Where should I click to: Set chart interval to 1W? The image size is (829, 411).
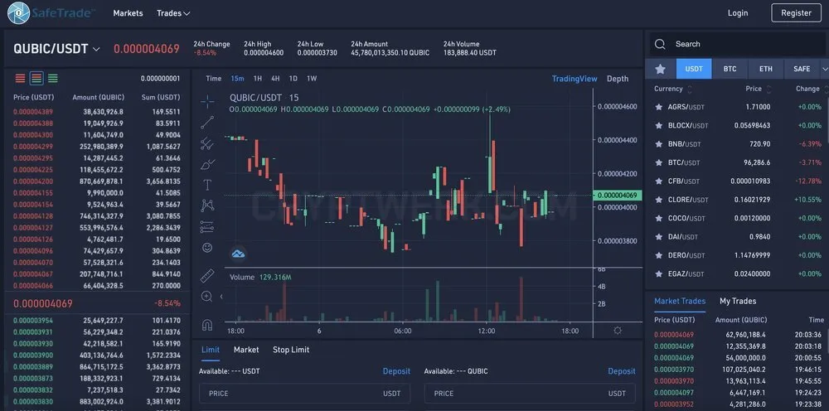[312, 78]
